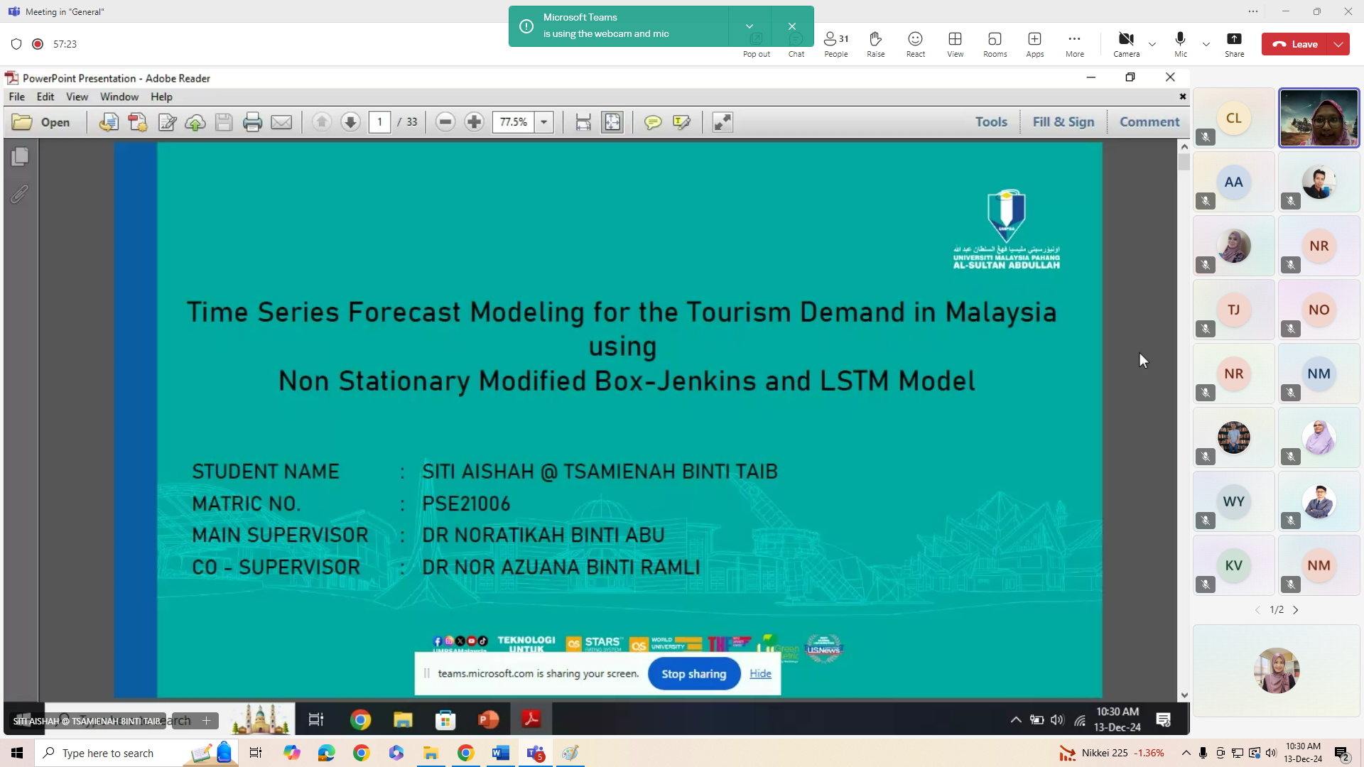1364x767 pixels.
Task: Select the highlight text tool icon
Action: coord(681,122)
